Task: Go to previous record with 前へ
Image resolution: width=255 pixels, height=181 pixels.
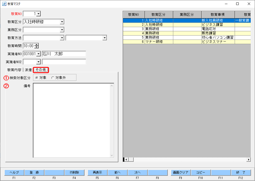Action: point(117,172)
